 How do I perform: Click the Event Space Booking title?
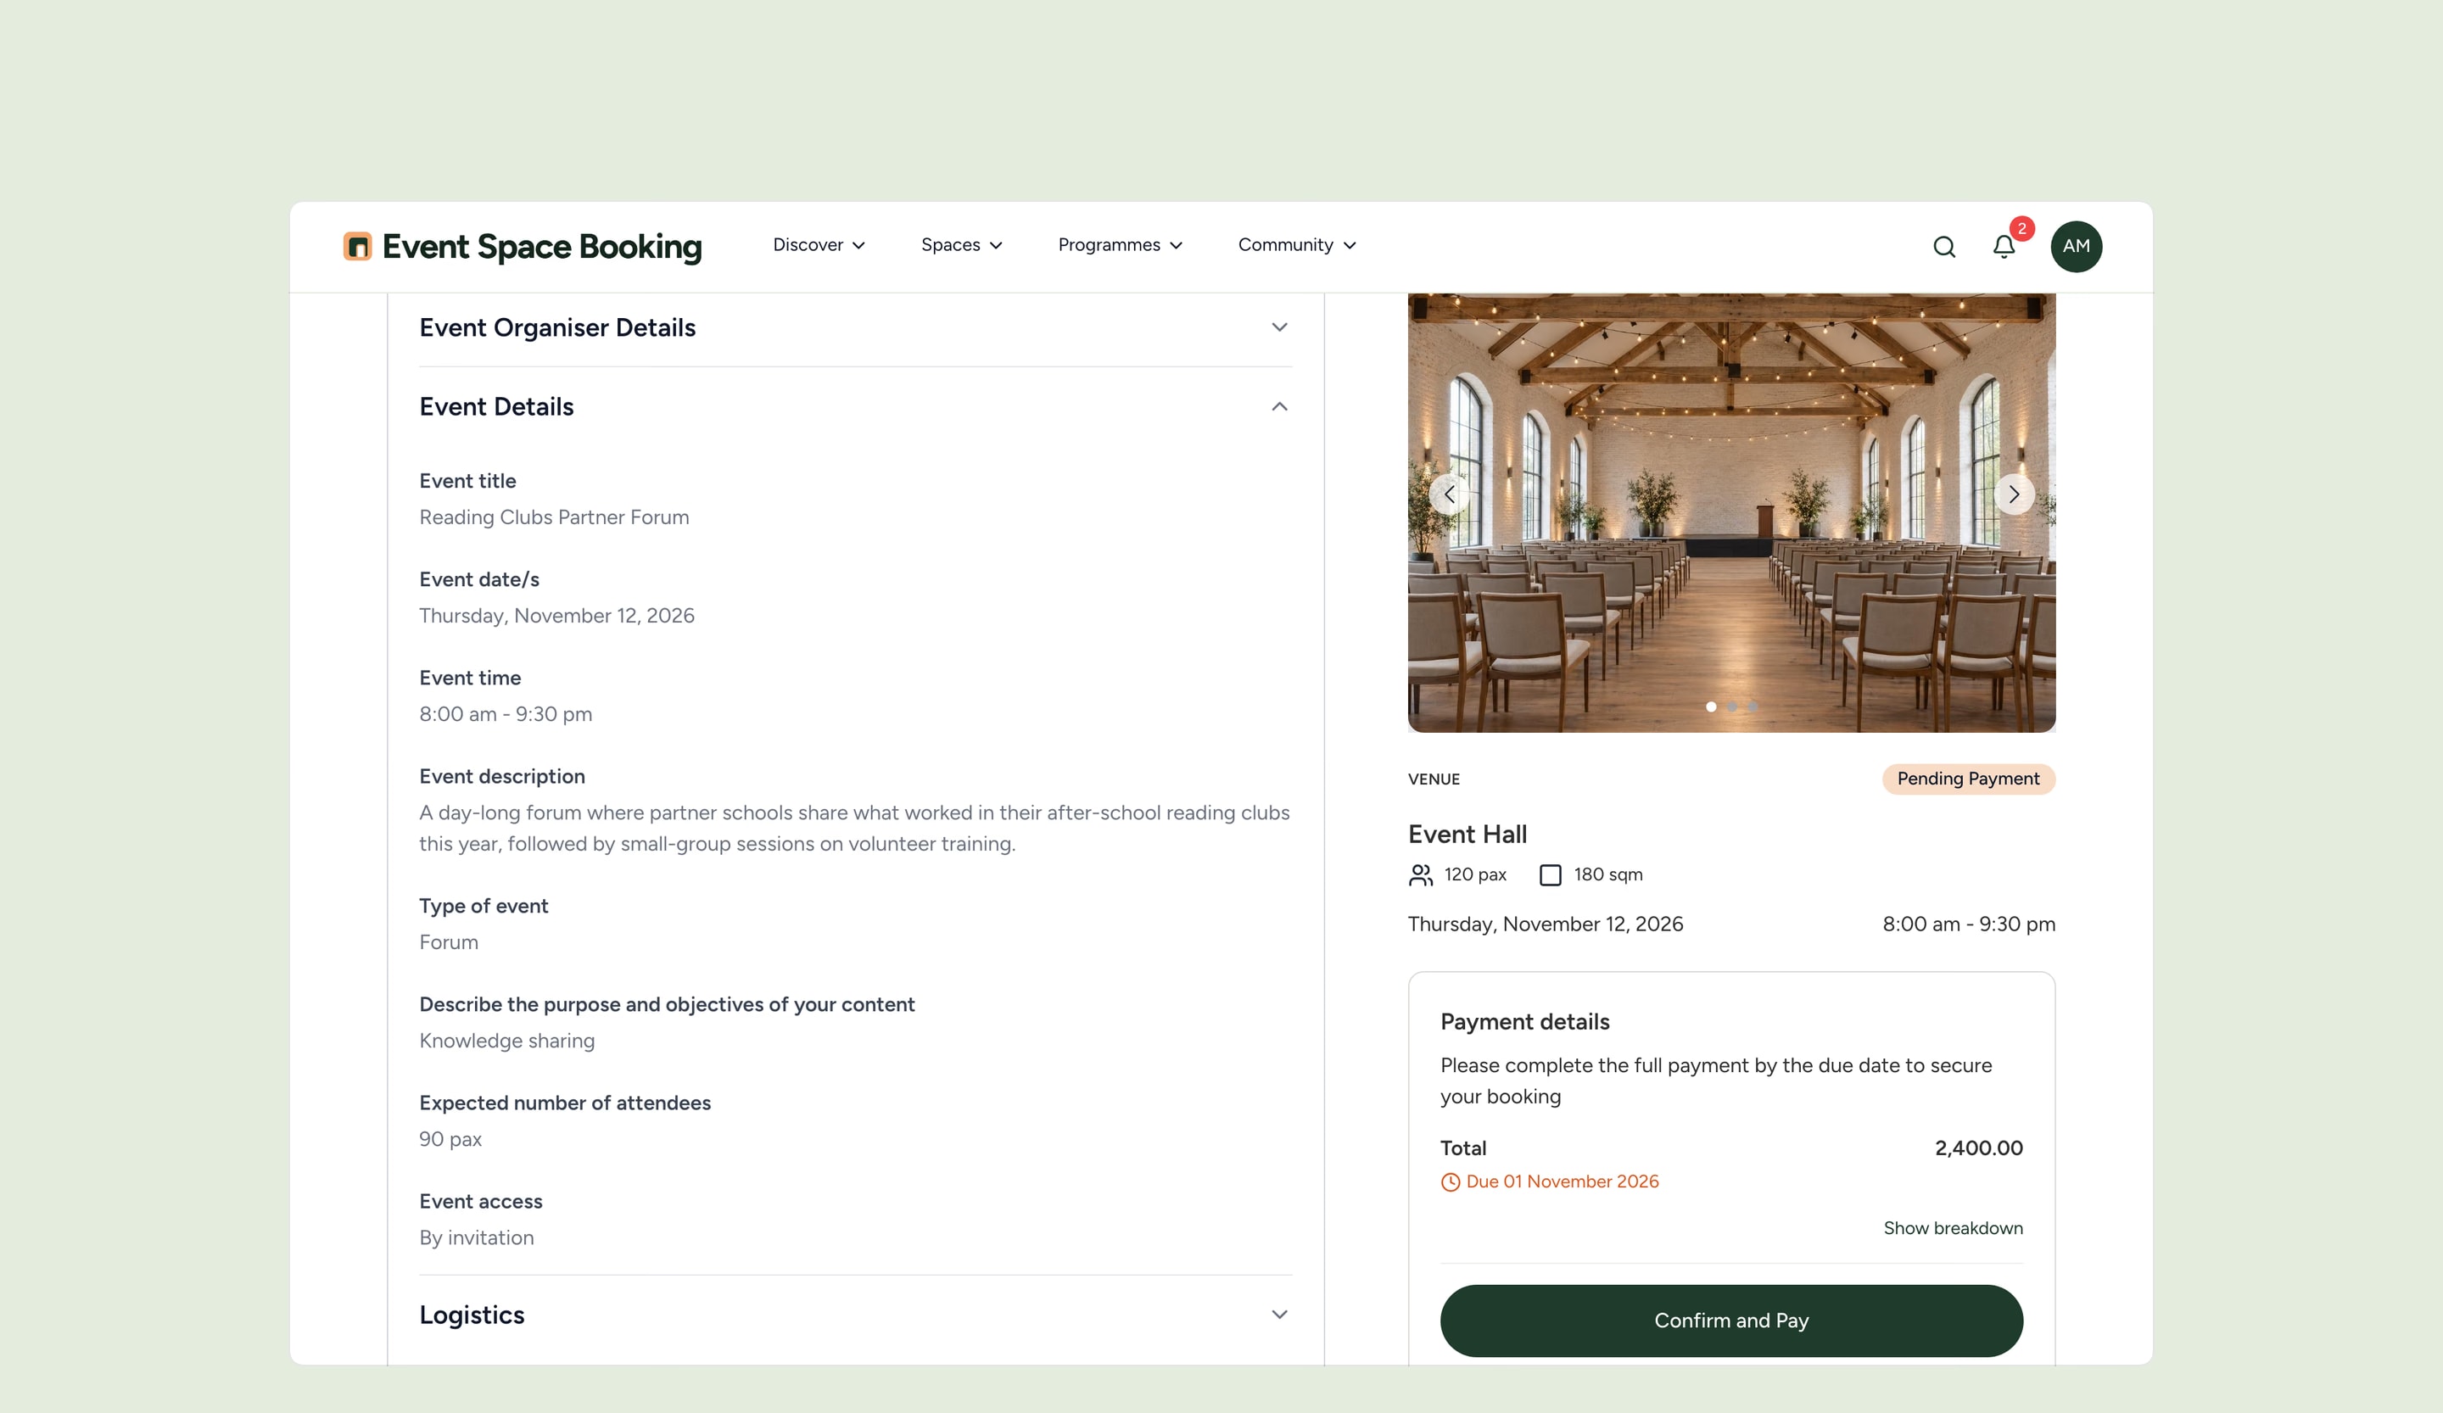[x=542, y=246]
